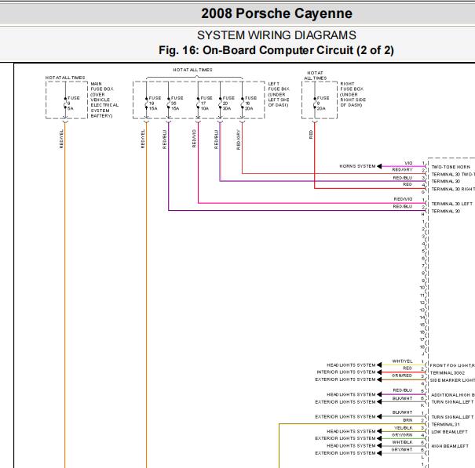475x468 pixels.
Task: Click the "SIDE MARKER LIGHT" pin label
Action: 452,380
